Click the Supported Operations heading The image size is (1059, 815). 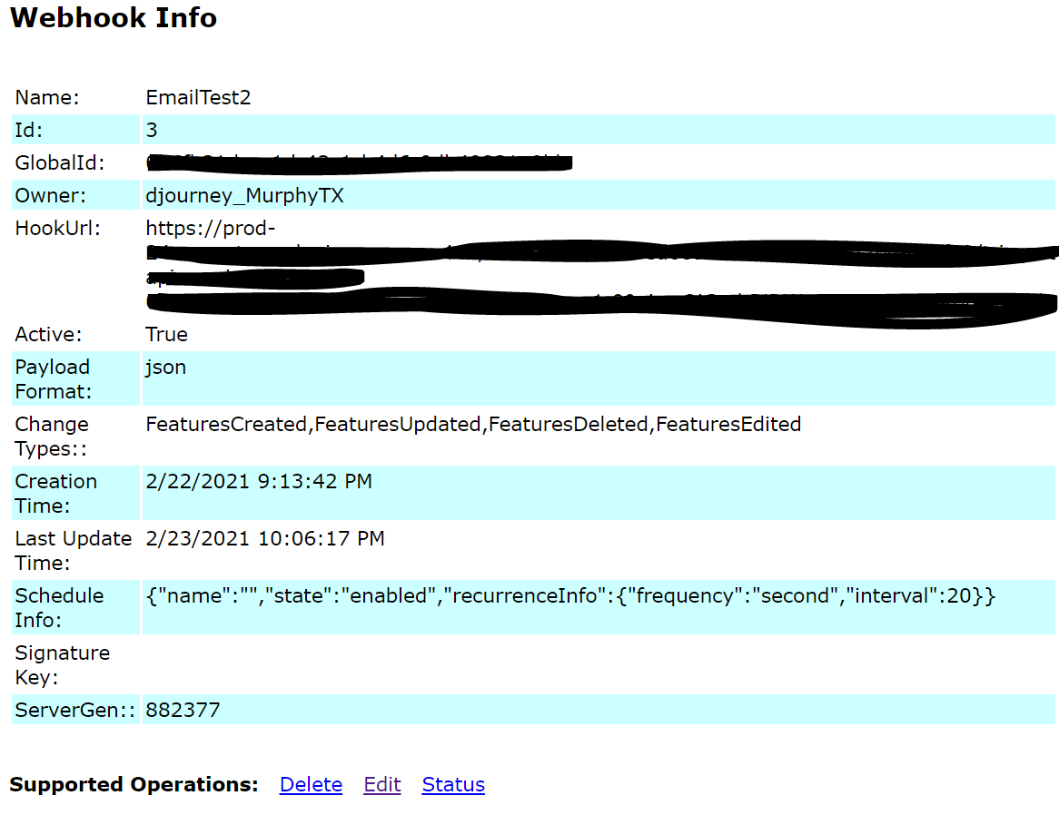point(132,784)
